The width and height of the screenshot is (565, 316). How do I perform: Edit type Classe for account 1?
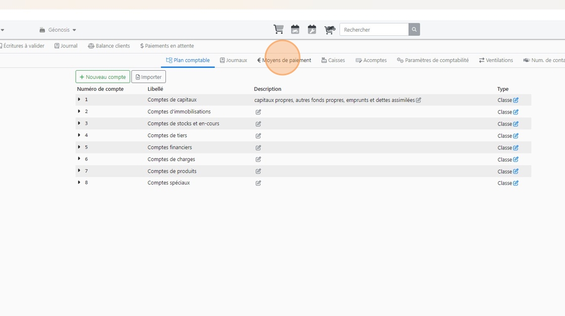pyautogui.click(x=516, y=100)
